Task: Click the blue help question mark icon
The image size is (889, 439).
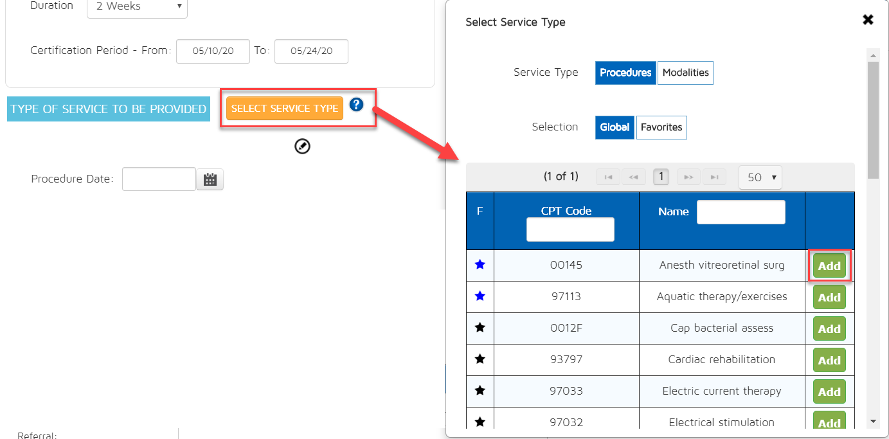Action: click(x=356, y=104)
